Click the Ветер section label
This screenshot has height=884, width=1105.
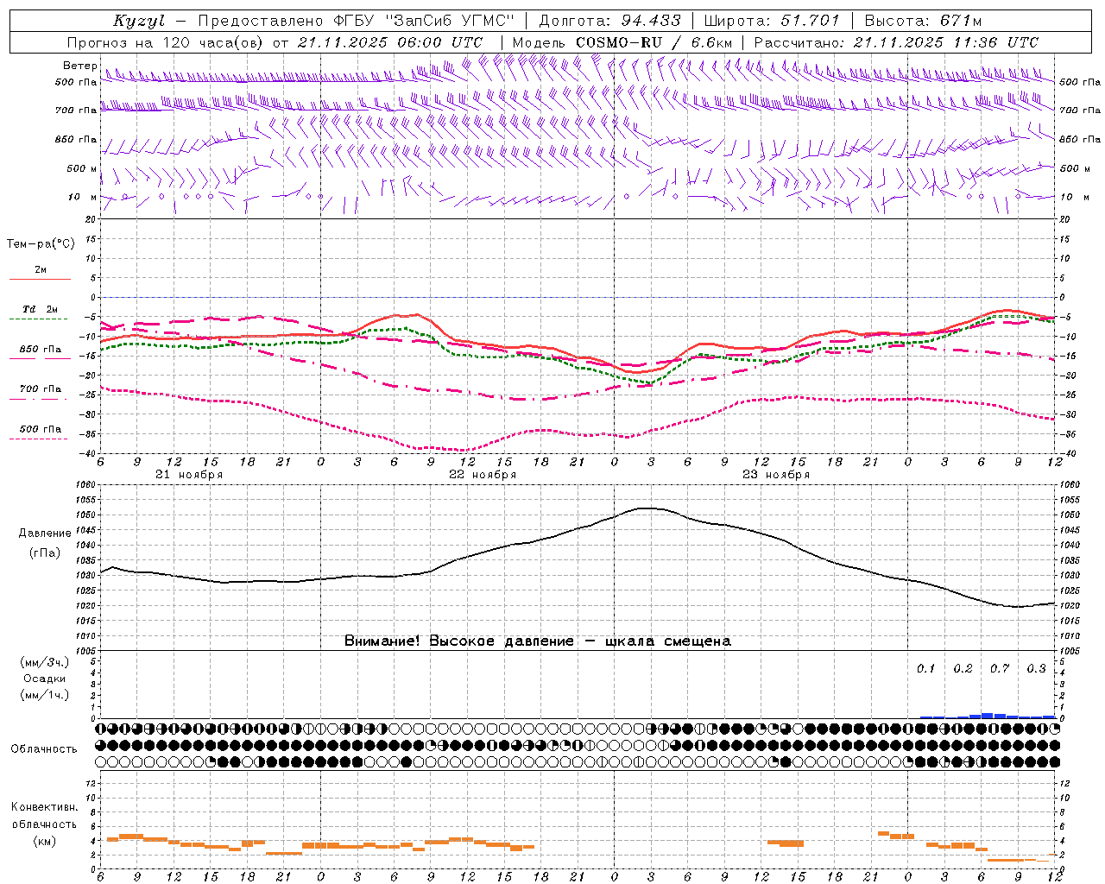coord(79,66)
